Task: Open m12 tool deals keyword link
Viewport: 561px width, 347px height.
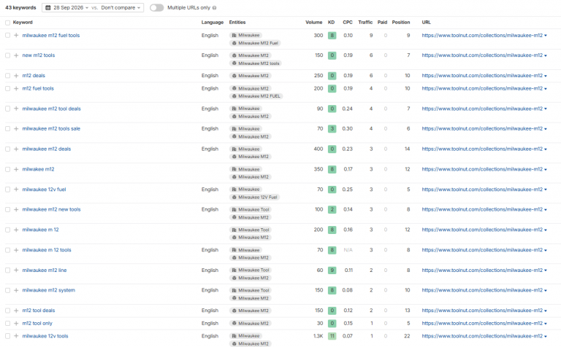Action: [x=39, y=311]
